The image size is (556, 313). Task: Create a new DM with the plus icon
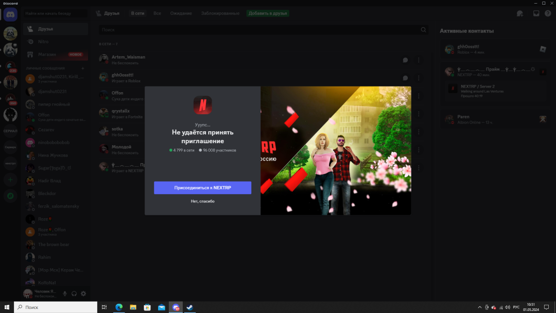(82, 68)
